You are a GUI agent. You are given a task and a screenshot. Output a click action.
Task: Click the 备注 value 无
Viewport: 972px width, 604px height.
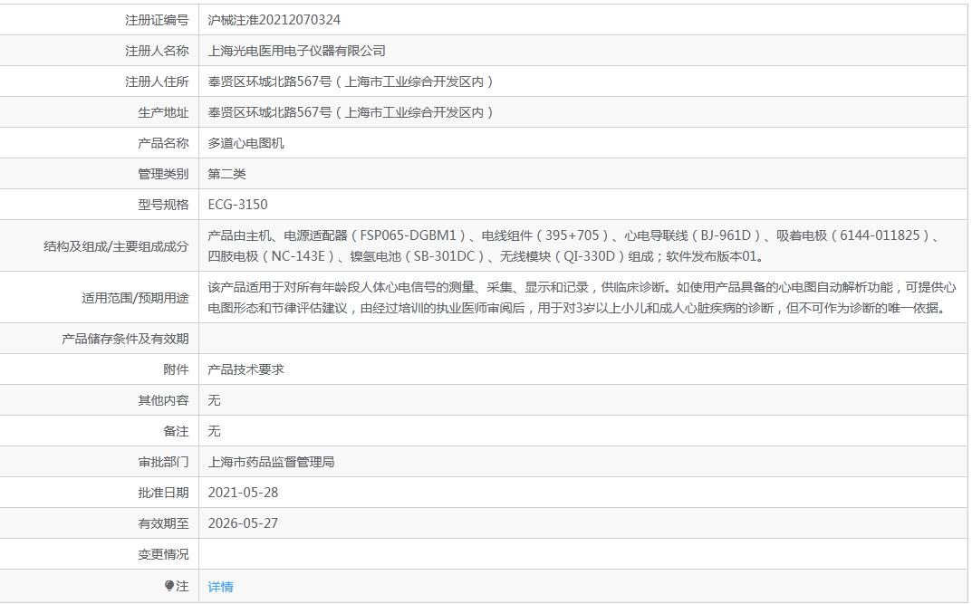point(215,431)
